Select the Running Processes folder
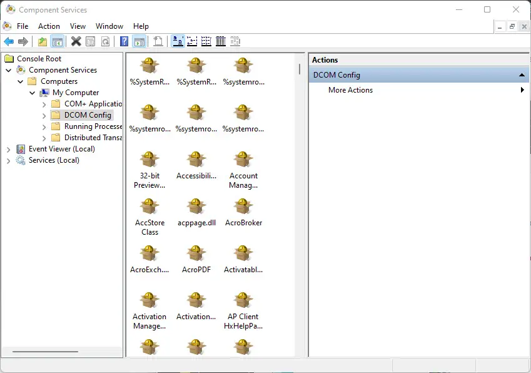The image size is (531, 373). [x=93, y=126]
